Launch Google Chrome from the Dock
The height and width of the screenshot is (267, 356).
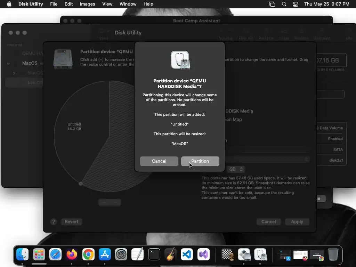click(x=88, y=254)
